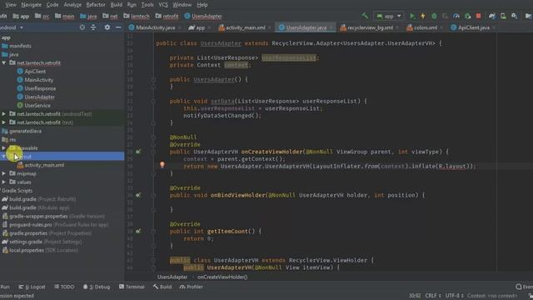Fold the setData method in gutter
Viewport: 533px width, 300px height.
click(x=153, y=102)
